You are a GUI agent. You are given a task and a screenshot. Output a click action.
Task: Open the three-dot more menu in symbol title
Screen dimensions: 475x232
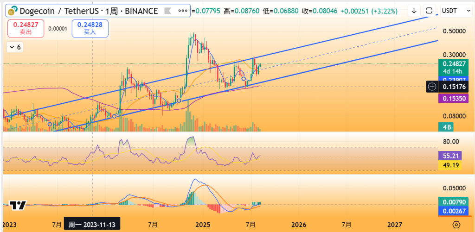point(183,11)
